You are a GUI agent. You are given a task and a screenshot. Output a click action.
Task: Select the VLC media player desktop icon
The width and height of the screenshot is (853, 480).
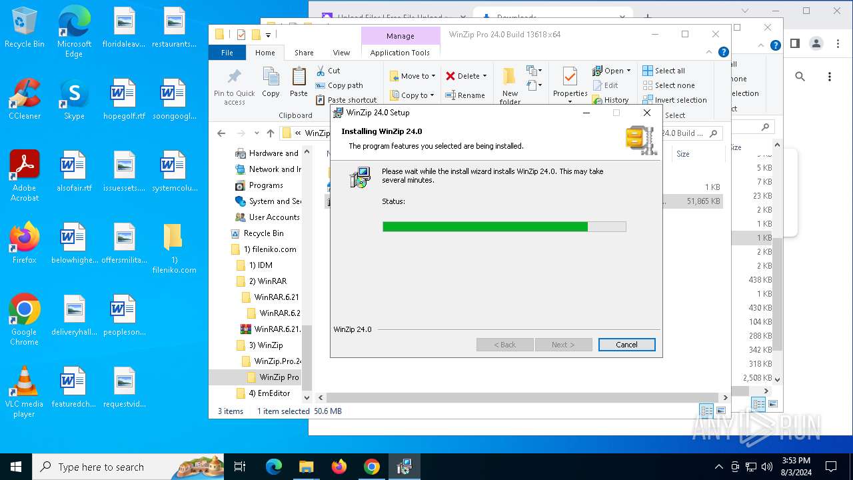[25, 392]
